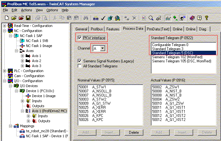
Task: Open the File menu
Action: click(5, 10)
